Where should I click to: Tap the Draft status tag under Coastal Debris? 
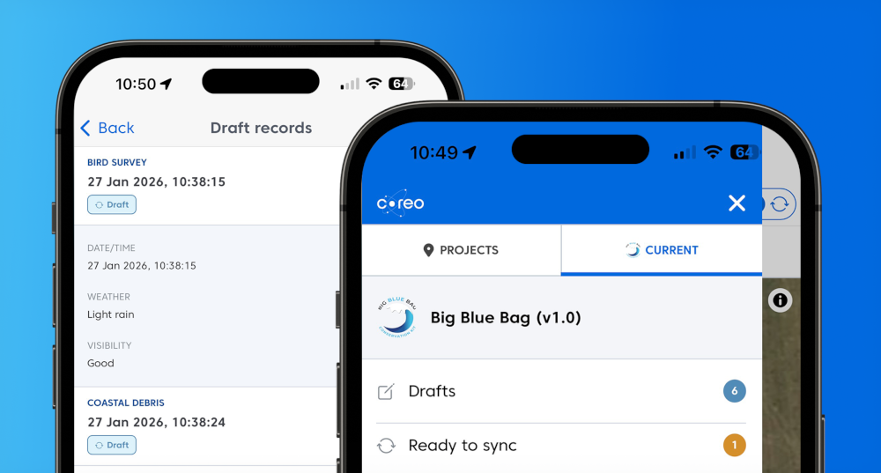pos(112,445)
